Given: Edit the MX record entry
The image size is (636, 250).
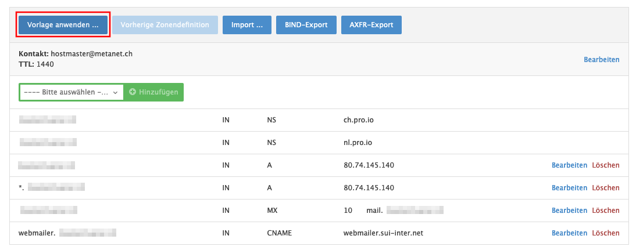Looking at the screenshot, I should point(569,211).
